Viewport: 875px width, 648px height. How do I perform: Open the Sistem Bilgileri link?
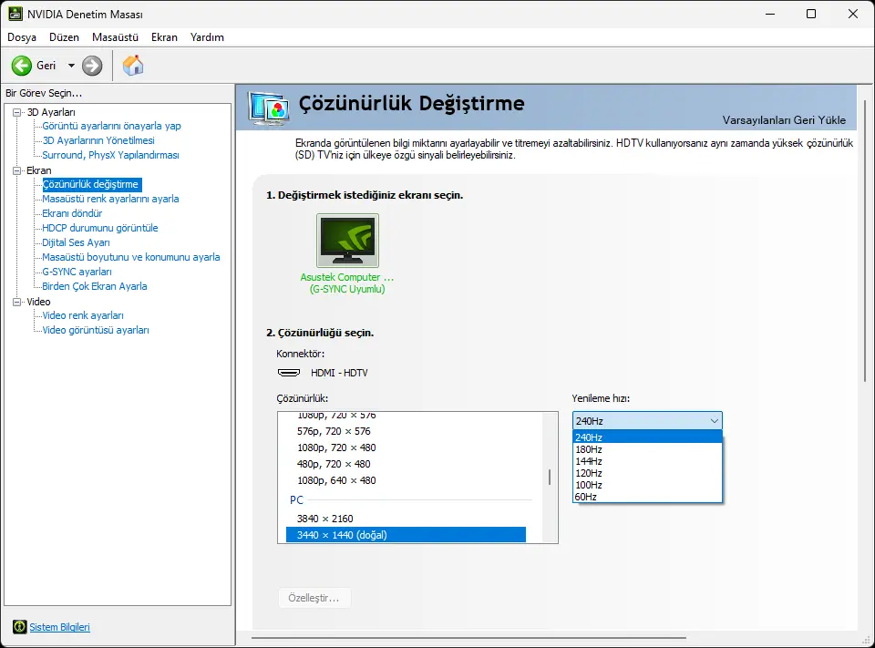pos(60,627)
